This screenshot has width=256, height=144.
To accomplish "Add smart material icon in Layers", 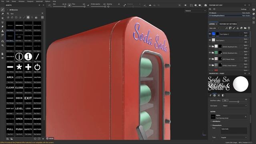I will [x=242, y=28].
